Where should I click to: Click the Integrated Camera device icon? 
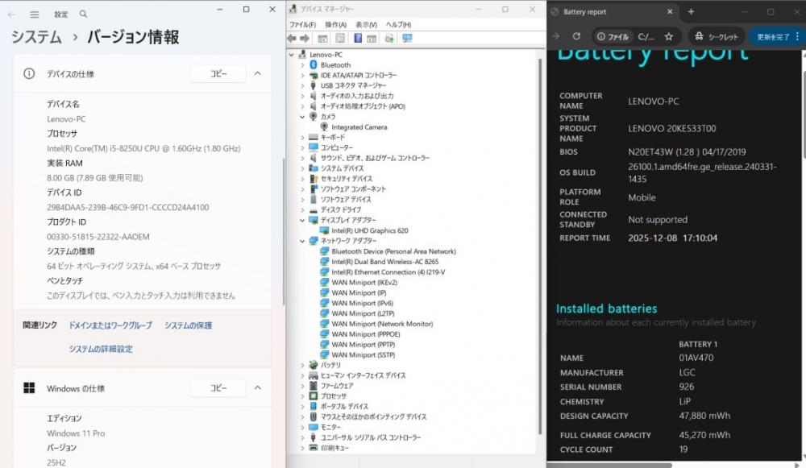click(x=324, y=127)
